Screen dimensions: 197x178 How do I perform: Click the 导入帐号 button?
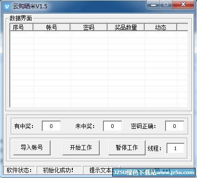(x=32, y=148)
